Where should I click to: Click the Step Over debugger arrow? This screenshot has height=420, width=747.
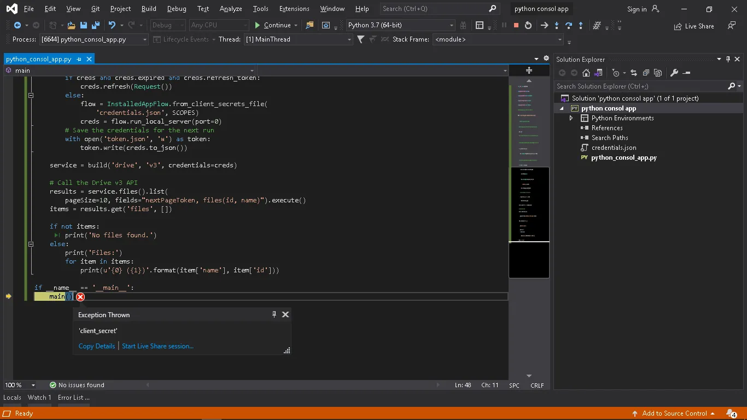[569, 25]
